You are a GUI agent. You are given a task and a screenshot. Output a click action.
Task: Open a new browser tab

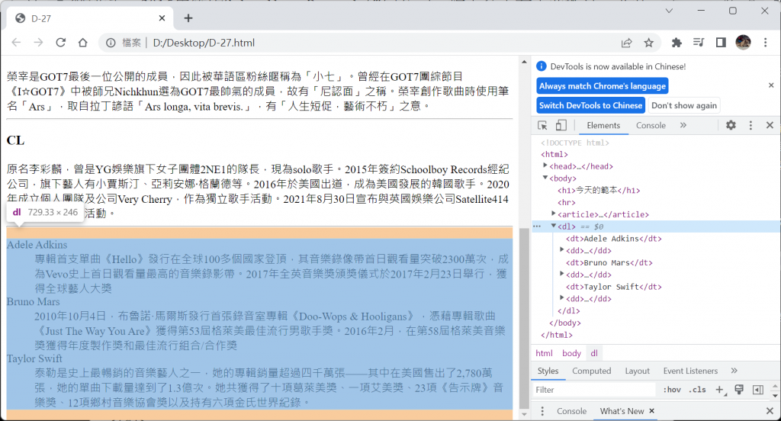tap(188, 18)
